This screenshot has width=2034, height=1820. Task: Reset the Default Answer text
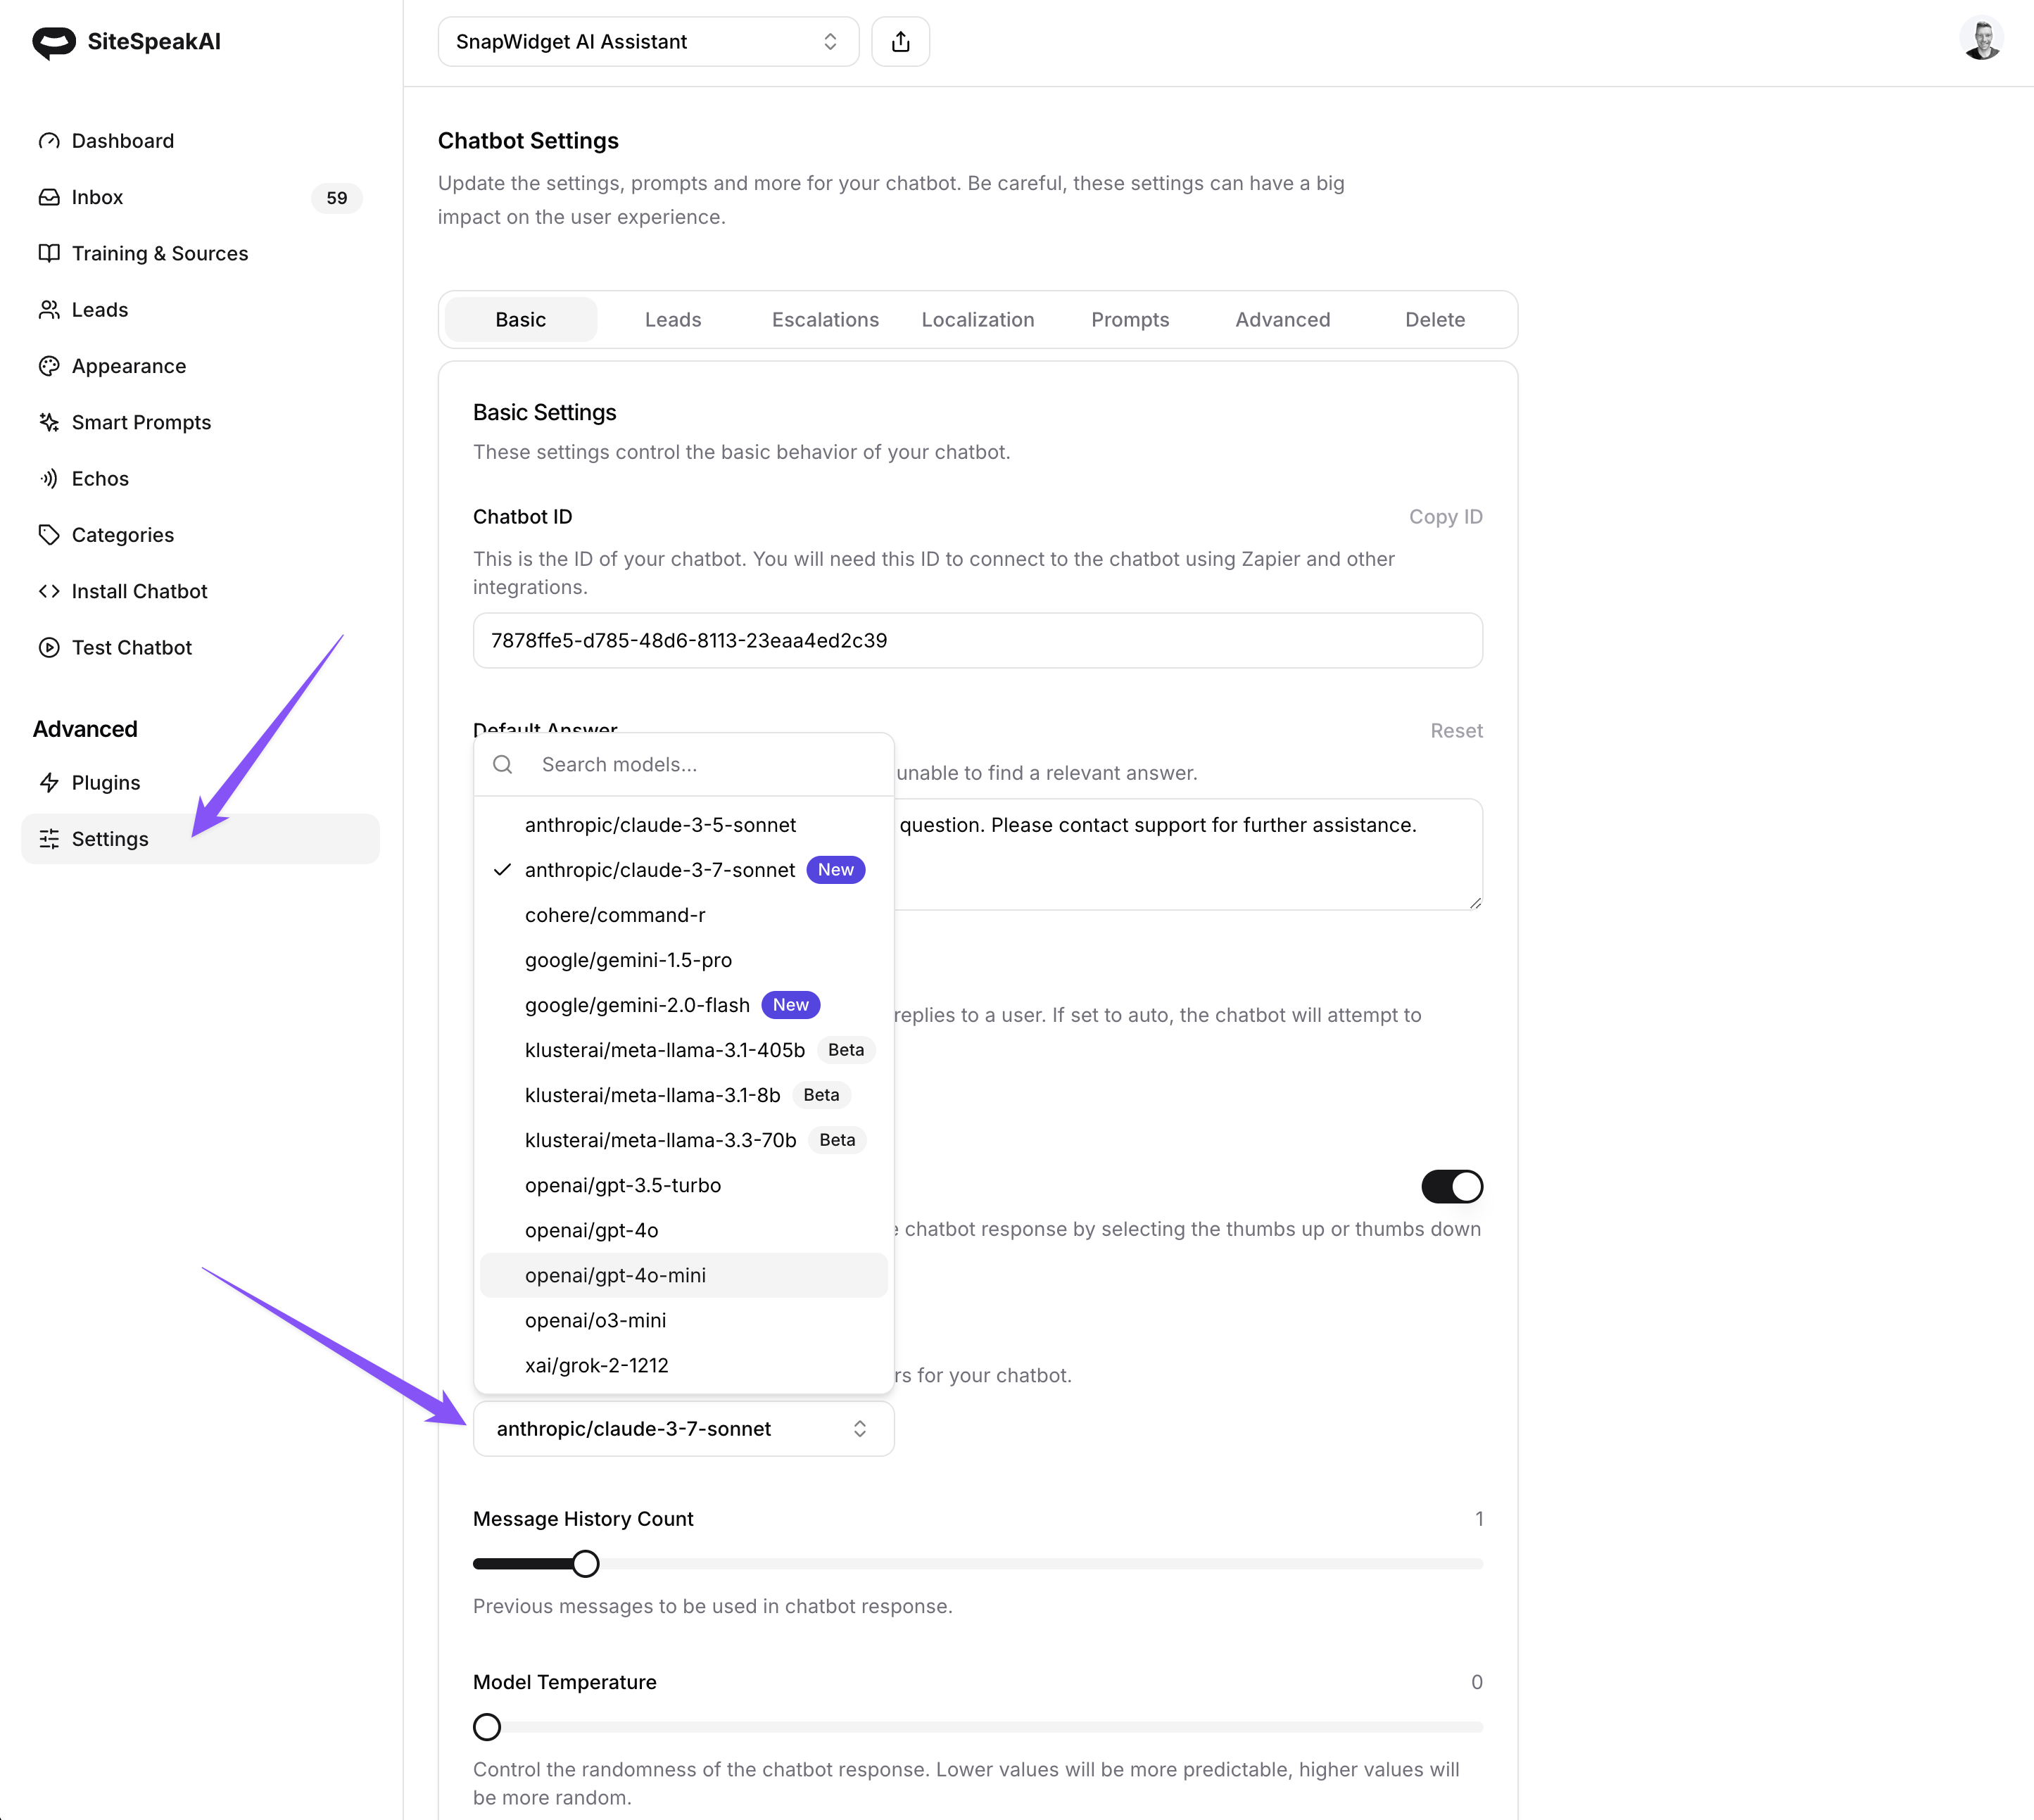point(1456,731)
